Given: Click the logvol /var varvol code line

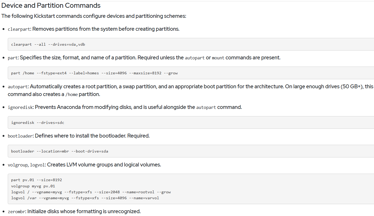Looking at the screenshot, I should click(x=85, y=198).
